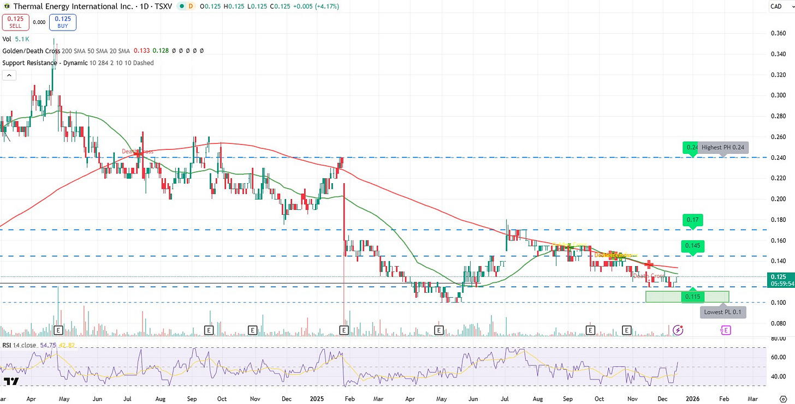Viewport: 795px width, 404px height.
Task: Click the purple upcoming earnings icon near Feb 2026
Action: click(x=726, y=330)
